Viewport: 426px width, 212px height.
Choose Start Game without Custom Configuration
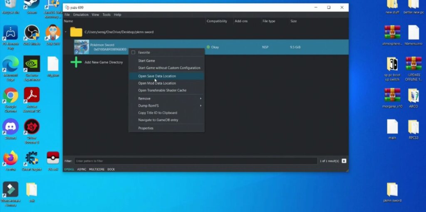pyautogui.click(x=166, y=68)
